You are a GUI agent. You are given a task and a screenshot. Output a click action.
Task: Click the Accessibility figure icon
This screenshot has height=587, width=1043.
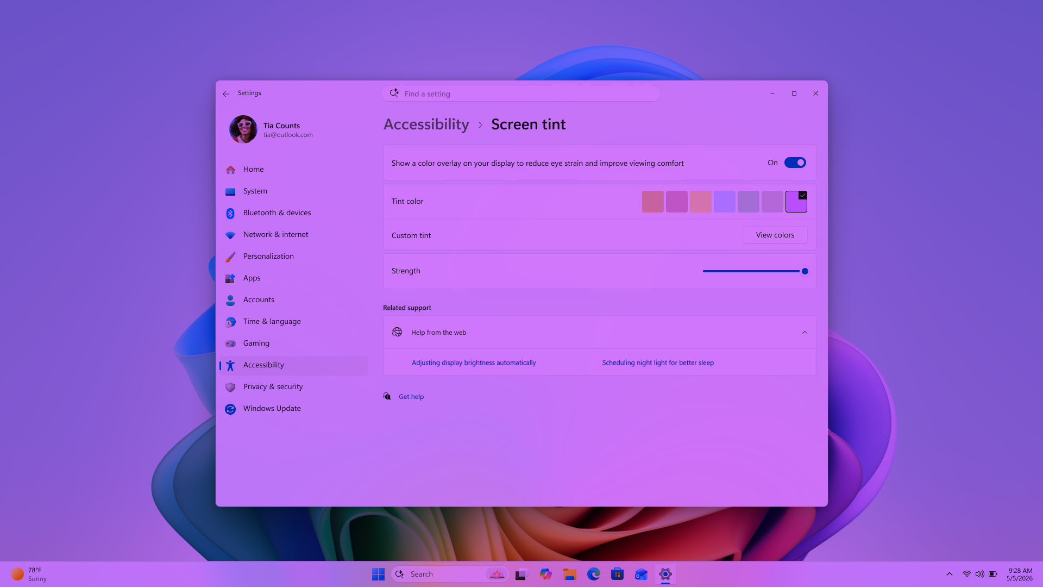[230, 365]
